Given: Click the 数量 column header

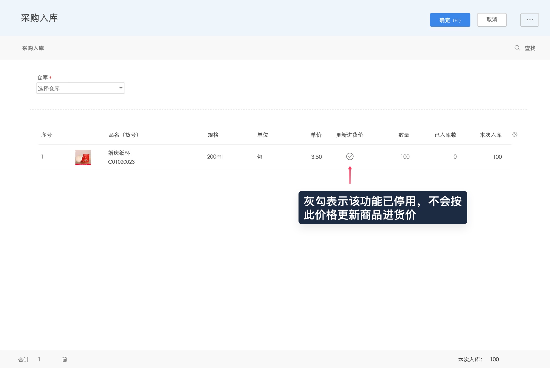Looking at the screenshot, I should point(404,135).
